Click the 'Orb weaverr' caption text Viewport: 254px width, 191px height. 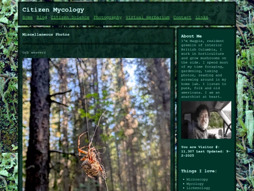tap(34, 53)
